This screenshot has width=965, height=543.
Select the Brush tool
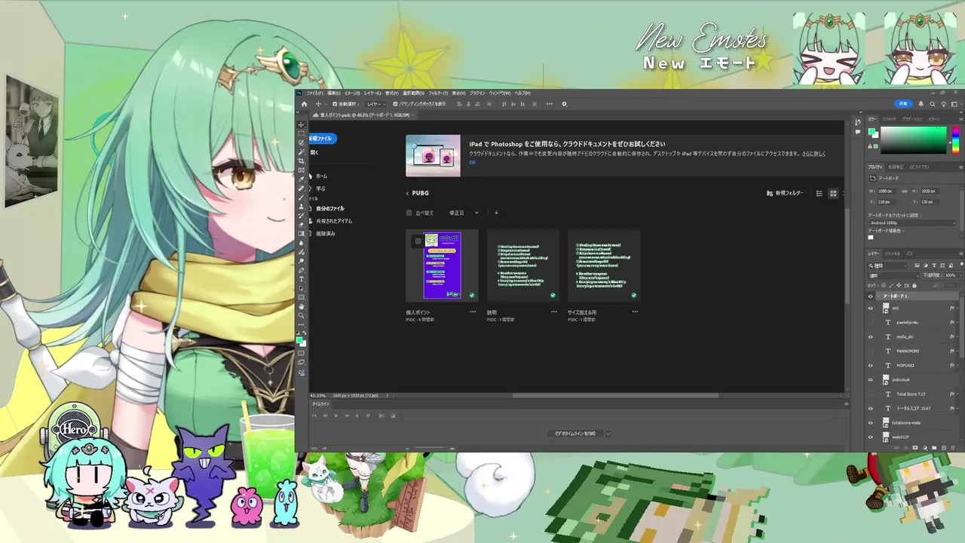pos(301,198)
